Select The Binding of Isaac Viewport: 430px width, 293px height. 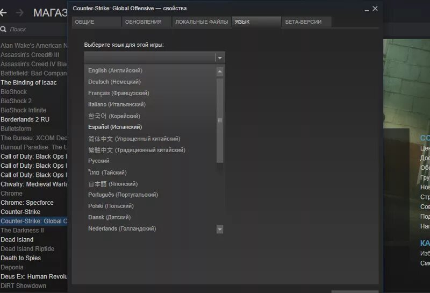28,83
